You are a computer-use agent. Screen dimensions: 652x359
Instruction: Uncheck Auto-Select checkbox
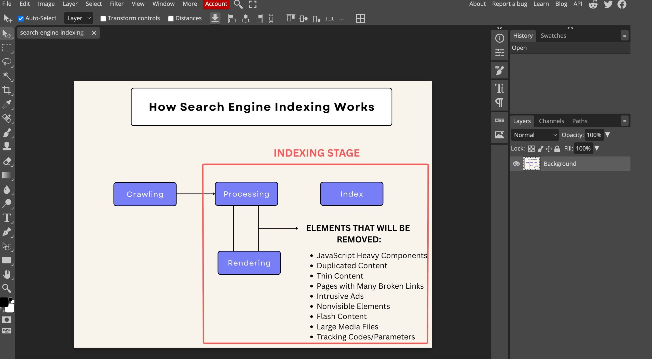click(21, 18)
